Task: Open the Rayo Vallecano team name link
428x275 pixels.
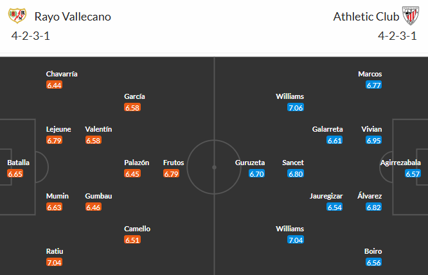Action: pos(73,17)
